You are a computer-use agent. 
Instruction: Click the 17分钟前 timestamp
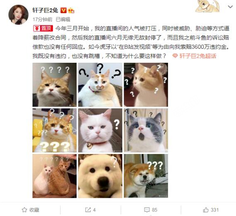[43, 19]
